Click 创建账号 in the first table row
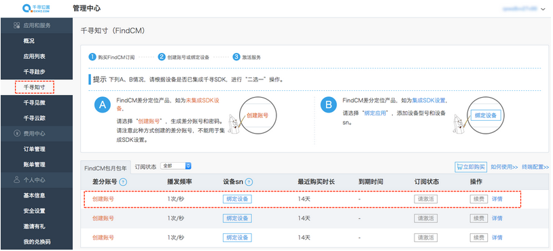The height and width of the screenshot is (251, 553). tap(103, 199)
